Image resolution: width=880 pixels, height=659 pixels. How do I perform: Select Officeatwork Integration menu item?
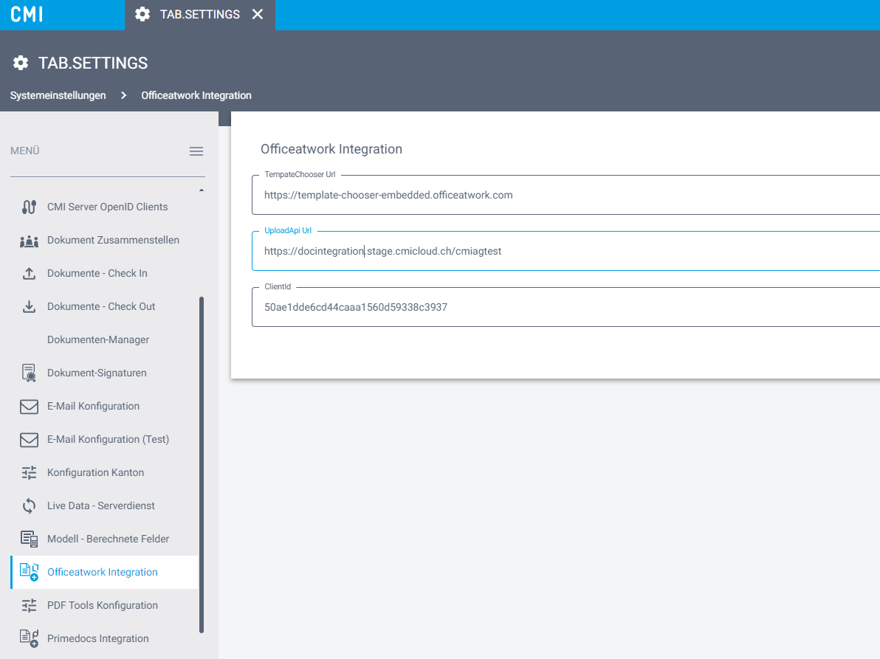pyautogui.click(x=105, y=572)
